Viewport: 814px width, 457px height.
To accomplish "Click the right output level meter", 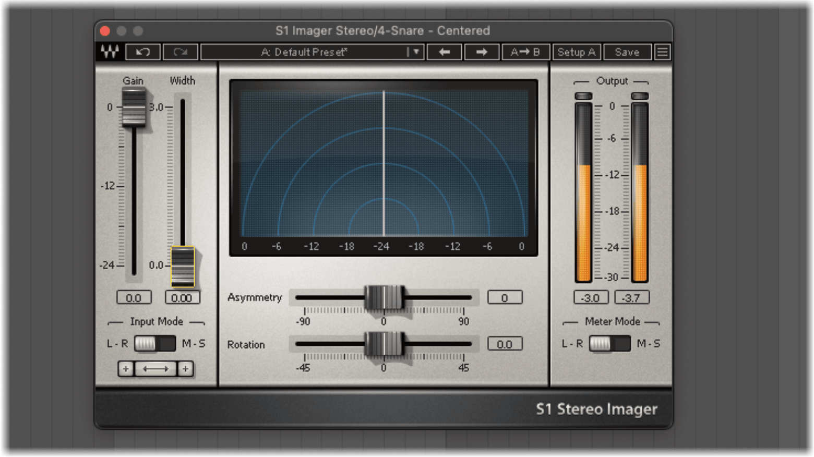I will coord(640,193).
